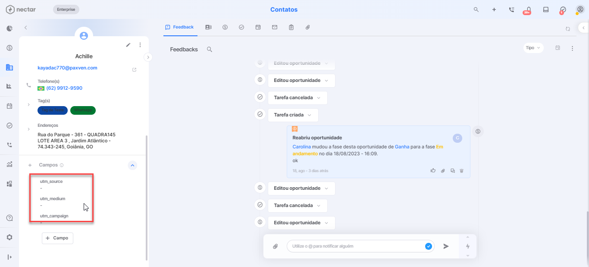Click the email kayadac770@paxven.com
Screen dimensions: 589x267
[x=67, y=68]
